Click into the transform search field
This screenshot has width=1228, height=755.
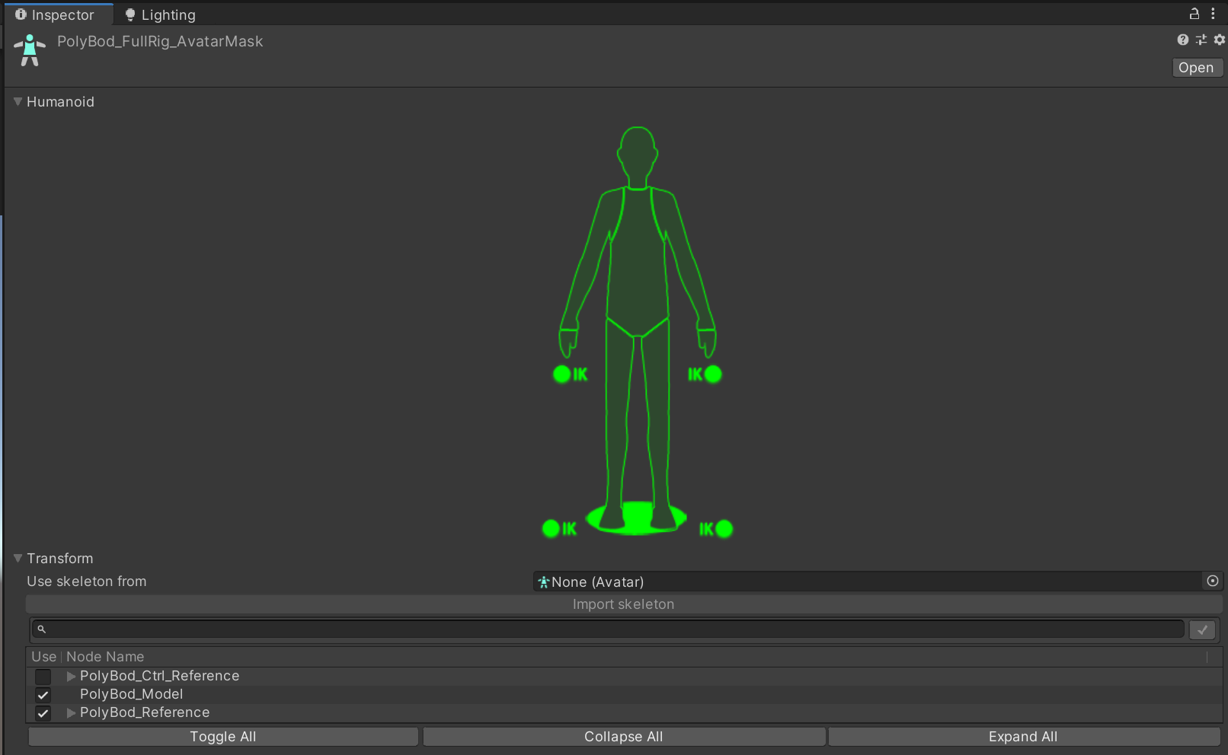(x=609, y=629)
